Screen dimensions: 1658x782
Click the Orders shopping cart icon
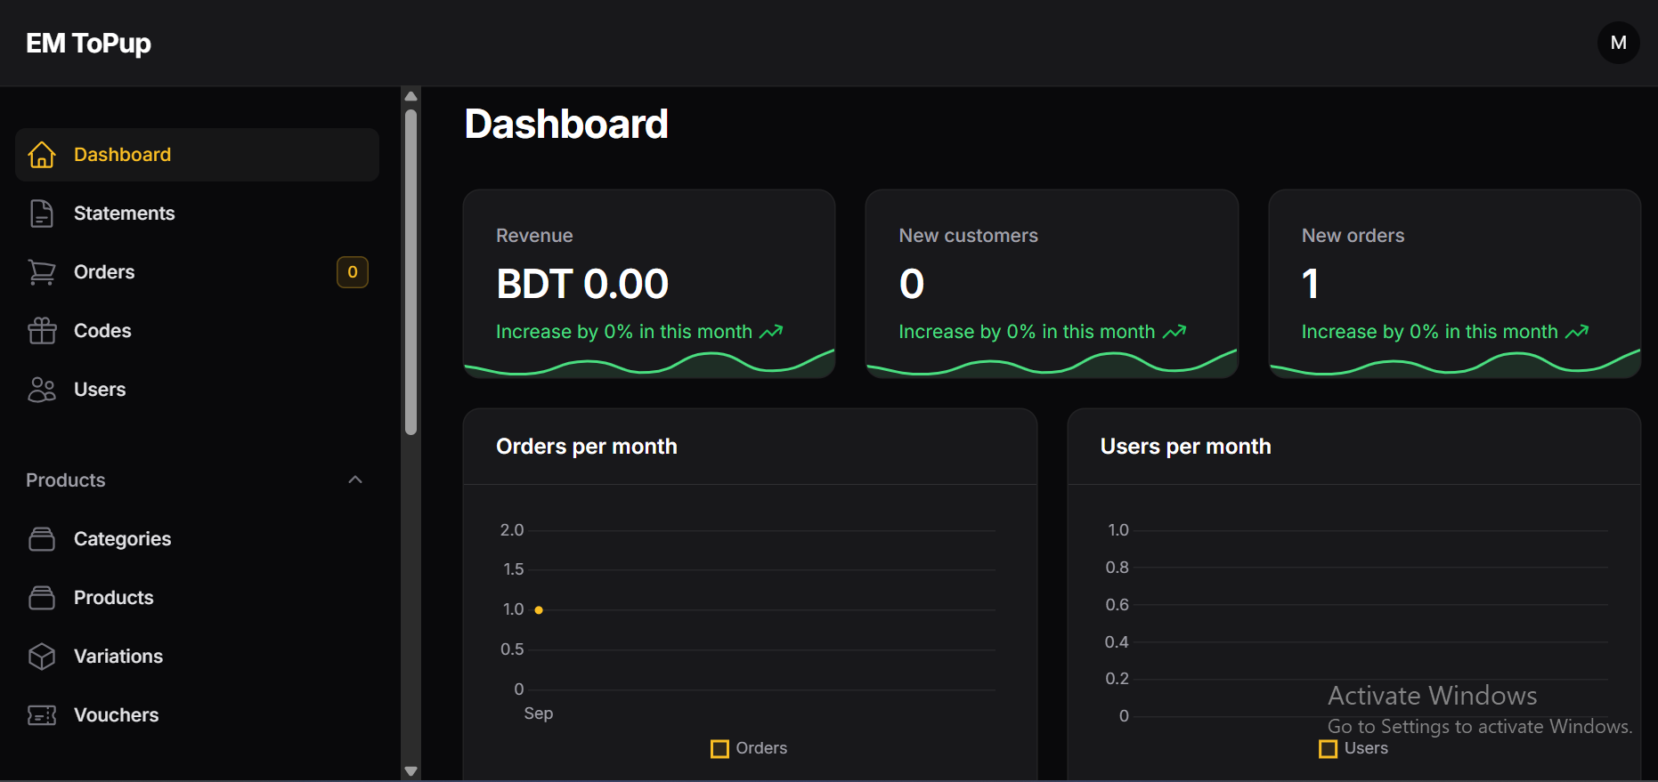click(x=42, y=272)
